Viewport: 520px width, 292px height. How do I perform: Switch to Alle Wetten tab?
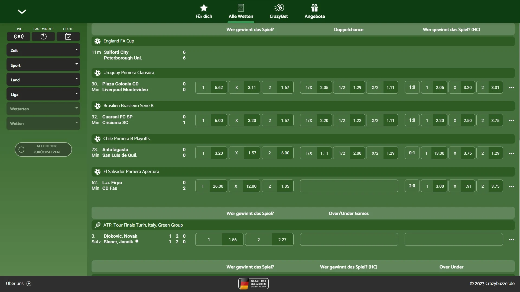[241, 11]
